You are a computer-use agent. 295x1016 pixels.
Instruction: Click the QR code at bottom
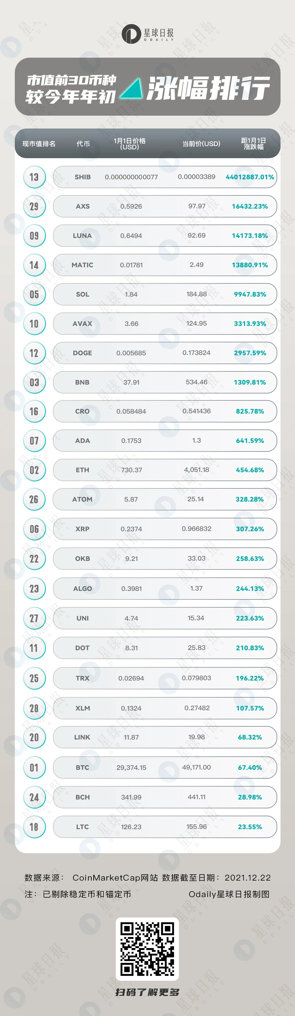tap(147, 949)
